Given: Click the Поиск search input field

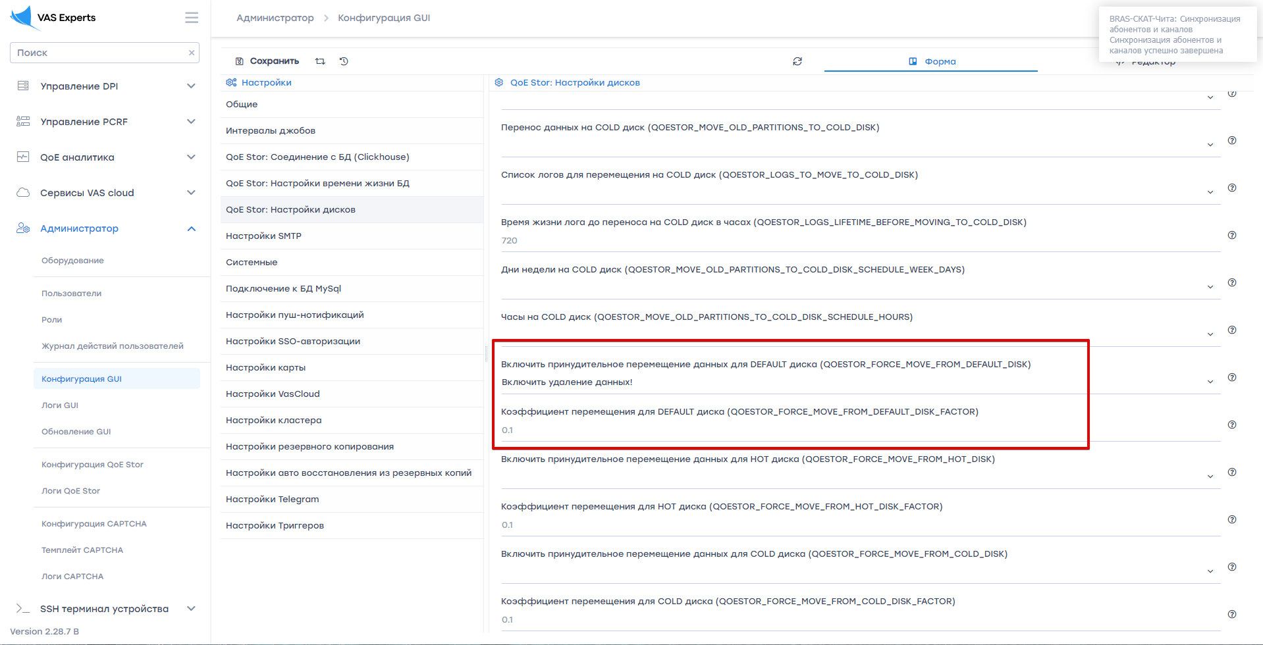Looking at the screenshot, I should (99, 53).
